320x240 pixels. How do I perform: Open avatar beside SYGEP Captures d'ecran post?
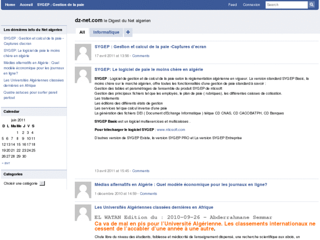(x=83, y=52)
